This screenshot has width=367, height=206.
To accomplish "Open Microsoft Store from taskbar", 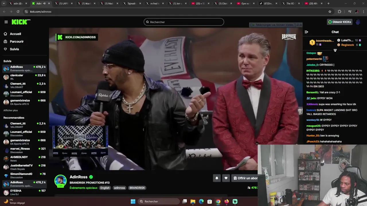I will tap(210, 201).
